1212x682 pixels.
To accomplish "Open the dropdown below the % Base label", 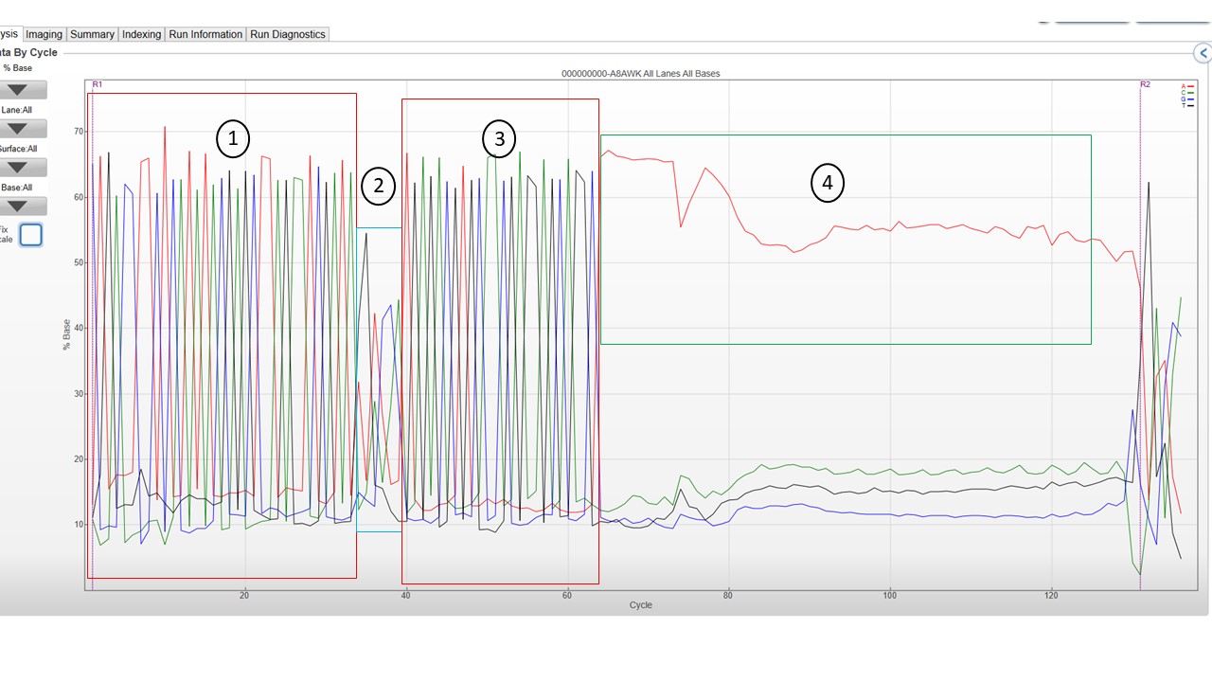I will tap(17, 90).
